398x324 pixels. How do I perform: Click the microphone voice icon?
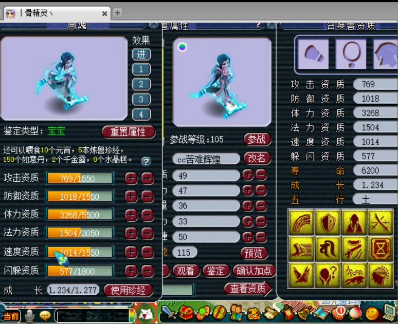coord(29,316)
